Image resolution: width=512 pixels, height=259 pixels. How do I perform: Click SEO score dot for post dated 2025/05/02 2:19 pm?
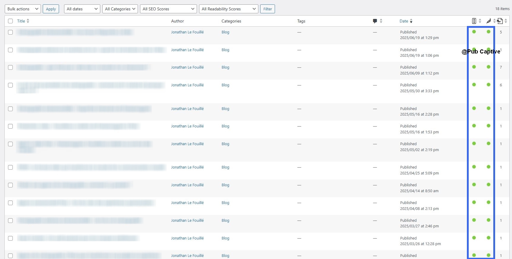point(474,143)
